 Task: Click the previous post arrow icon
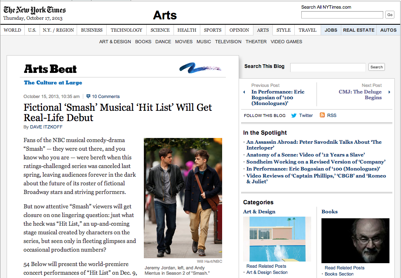[244, 92]
